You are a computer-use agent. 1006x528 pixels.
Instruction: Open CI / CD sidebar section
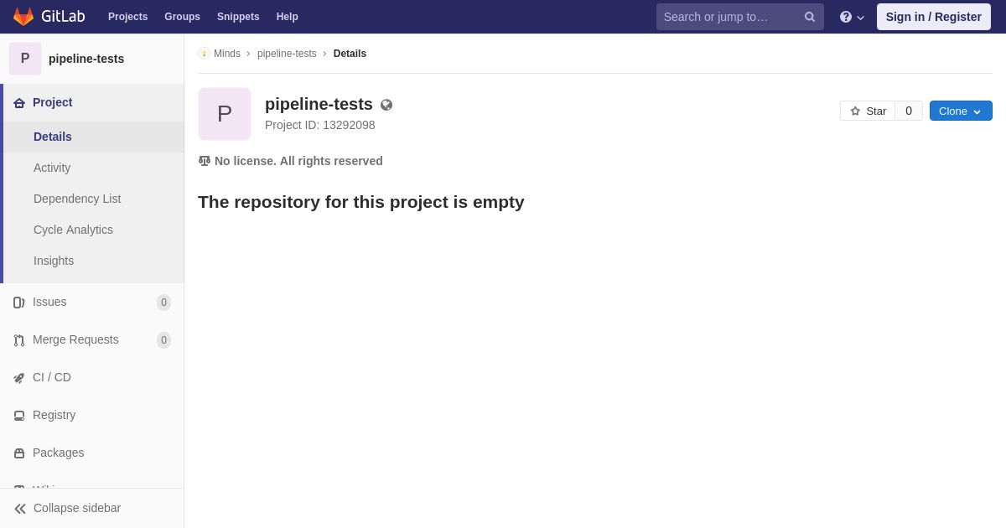[52, 377]
